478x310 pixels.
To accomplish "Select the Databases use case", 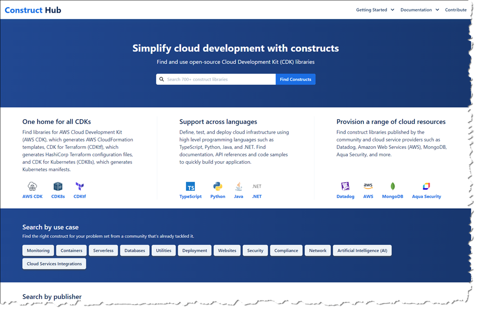I will (x=135, y=250).
